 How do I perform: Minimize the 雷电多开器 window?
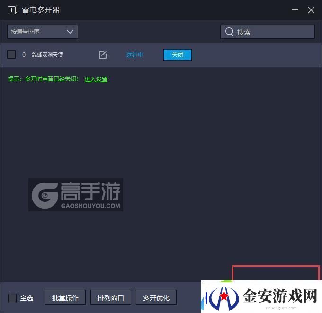(295, 10)
